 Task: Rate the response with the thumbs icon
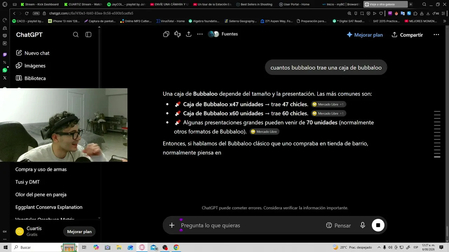177,34
